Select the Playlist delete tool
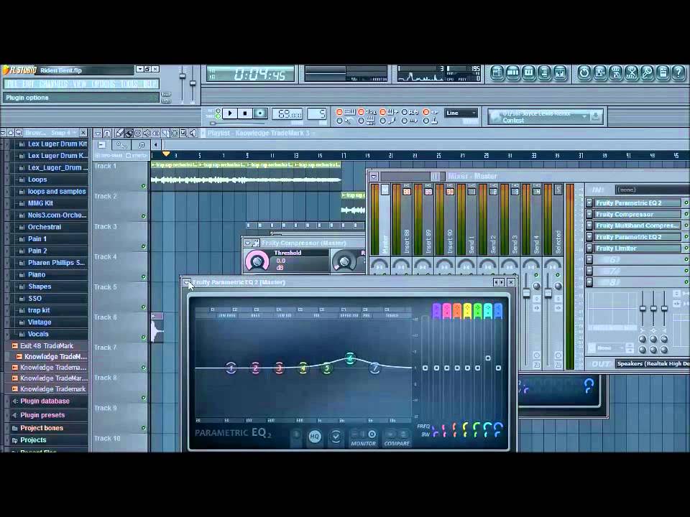Screen dimensions: 690x517 coord(138,133)
